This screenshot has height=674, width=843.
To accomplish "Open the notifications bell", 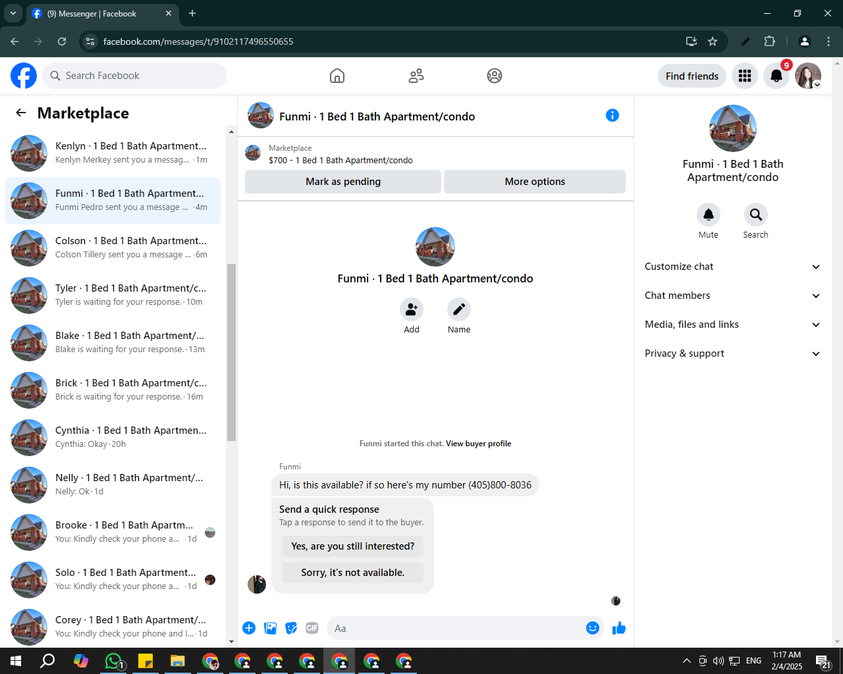I will (776, 76).
